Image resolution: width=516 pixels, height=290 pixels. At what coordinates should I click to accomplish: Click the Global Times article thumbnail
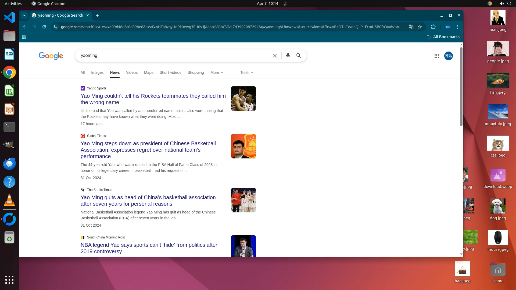coord(243,146)
